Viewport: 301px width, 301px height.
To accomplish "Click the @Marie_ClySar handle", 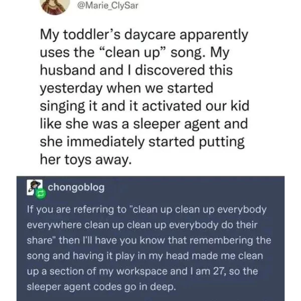I will pyautogui.click(x=107, y=6).
